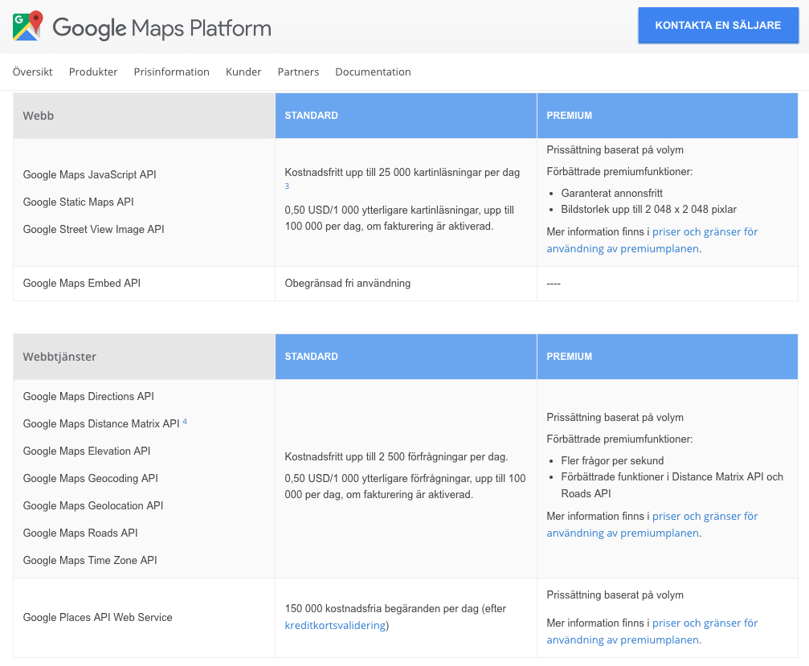This screenshot has height=666, width=809.
Task: Select the Google Street View Image API text
Action: pyautogui.click(x=94, y=229)
